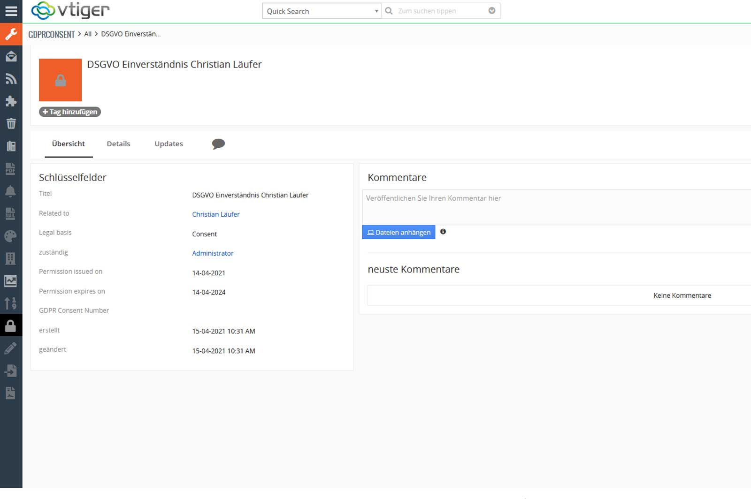Open the comments speech bubble tab
The height and width of the screenshot is (499, 751).
[218, 144]
